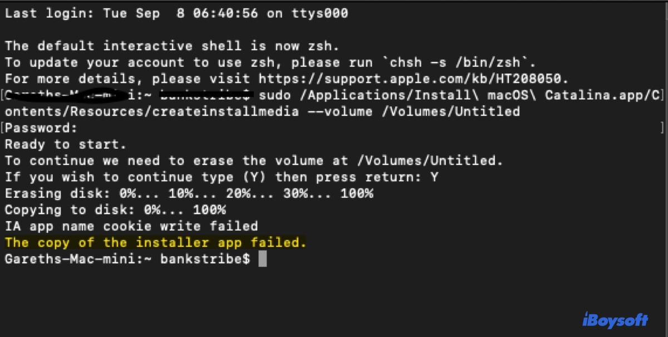668x337 pixels.
Task: Click the terminal cursor block at the prompt
Action: click(x=263, y=259)
